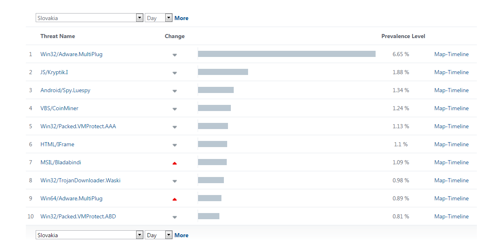Click the bottom More link
This screenshot has width=490, height=245.
click(181, 235)
